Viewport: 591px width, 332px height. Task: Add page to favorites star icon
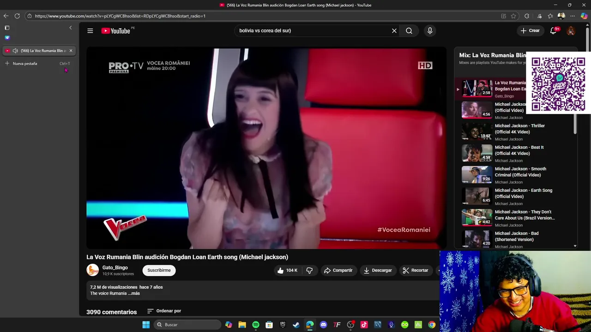coord(513,16)
